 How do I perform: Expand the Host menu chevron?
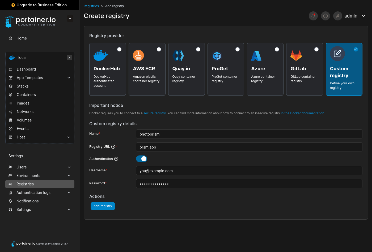click(69, 137)
